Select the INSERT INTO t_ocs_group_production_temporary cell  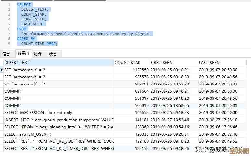pos(59,120)
